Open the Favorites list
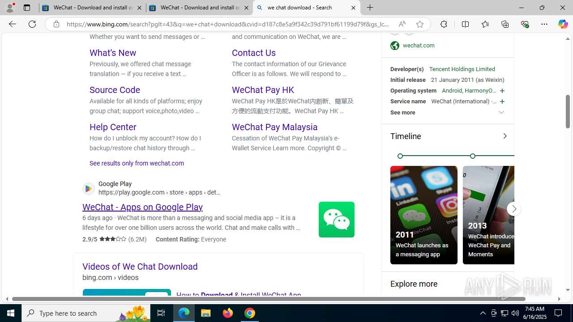The width and height of the screenshot is (573, 322). tap(485, 24)
